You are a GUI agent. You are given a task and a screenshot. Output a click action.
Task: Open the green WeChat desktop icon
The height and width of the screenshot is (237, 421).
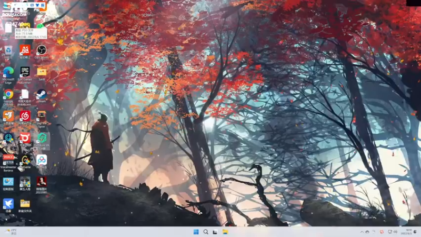click(x=40, y=26)
